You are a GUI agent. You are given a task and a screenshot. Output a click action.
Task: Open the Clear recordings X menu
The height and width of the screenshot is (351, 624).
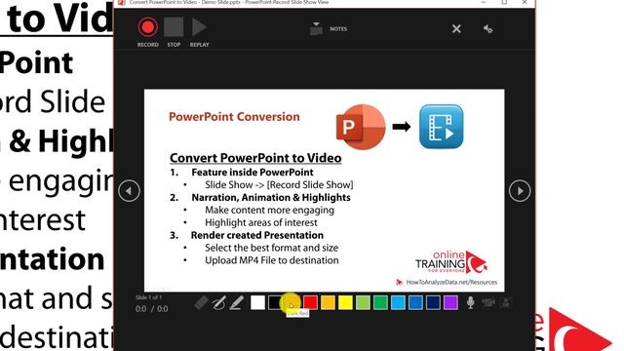coord(456,28)
